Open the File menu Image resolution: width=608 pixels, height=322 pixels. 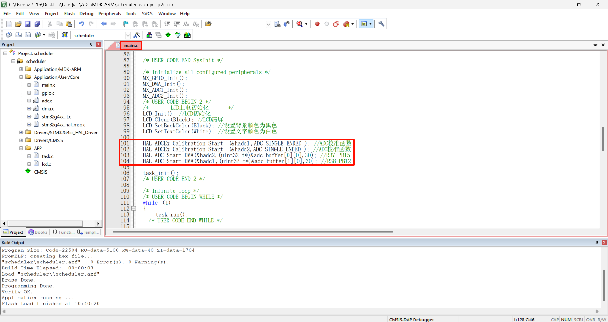point(7,14)
